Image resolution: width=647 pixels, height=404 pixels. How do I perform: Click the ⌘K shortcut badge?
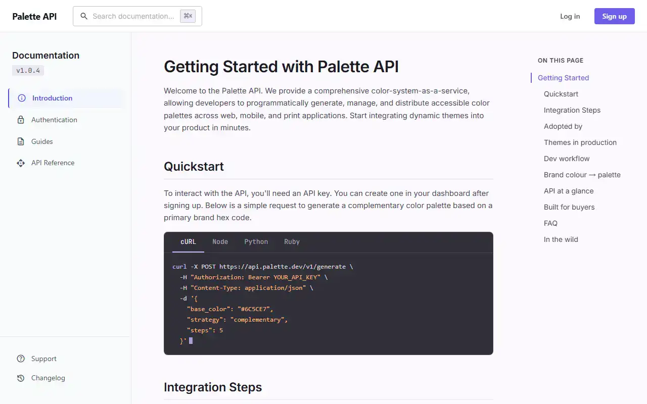[188, 16]
